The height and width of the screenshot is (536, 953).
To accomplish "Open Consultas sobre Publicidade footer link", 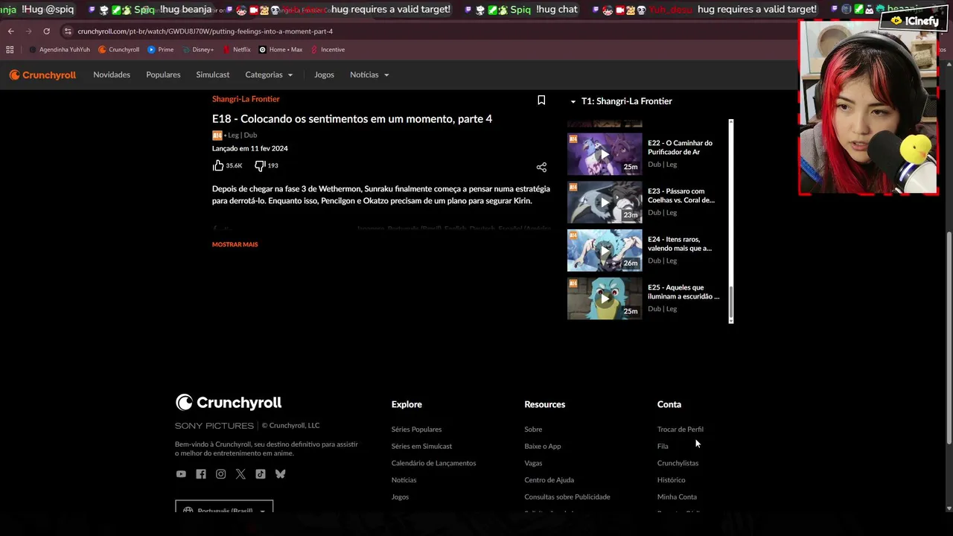I will point(567,497).
